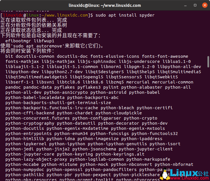Screen dimensions: 210x181
Task: Click the package python-ipaddress
Action: click(x=142, y=139)
